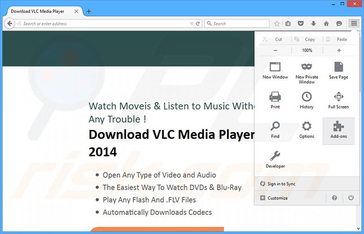364x234 pixels.
Task: Click the Exit power icon
Action: [351, 198]
